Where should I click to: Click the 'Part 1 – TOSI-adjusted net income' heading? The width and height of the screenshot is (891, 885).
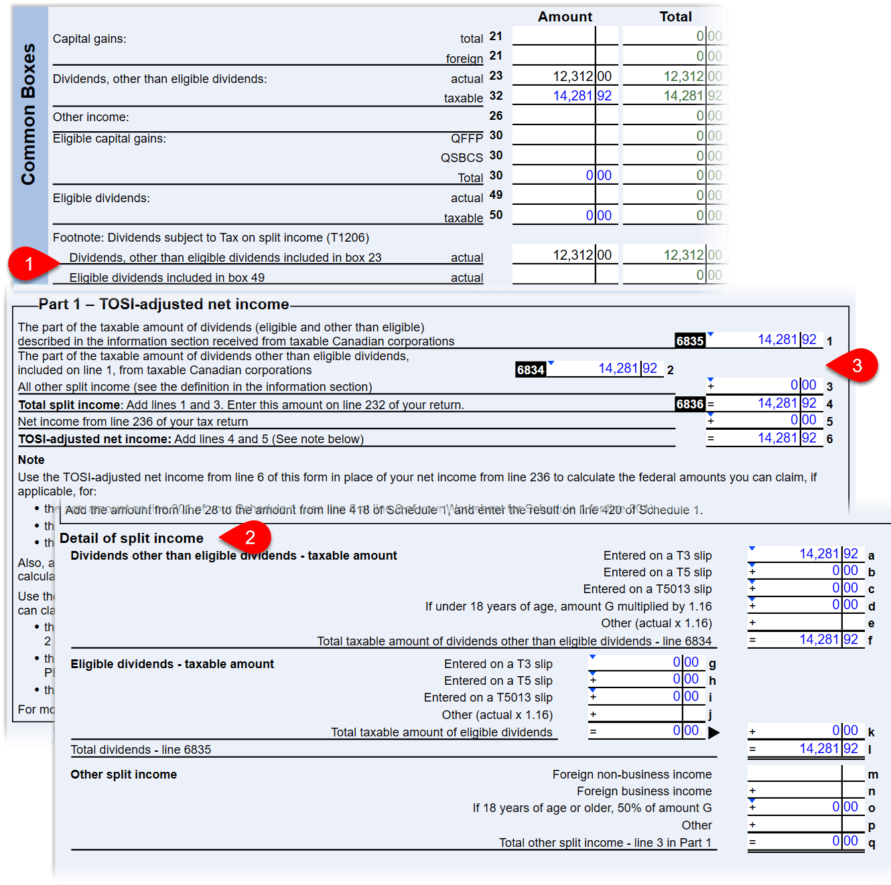click(x=164, y=304)
